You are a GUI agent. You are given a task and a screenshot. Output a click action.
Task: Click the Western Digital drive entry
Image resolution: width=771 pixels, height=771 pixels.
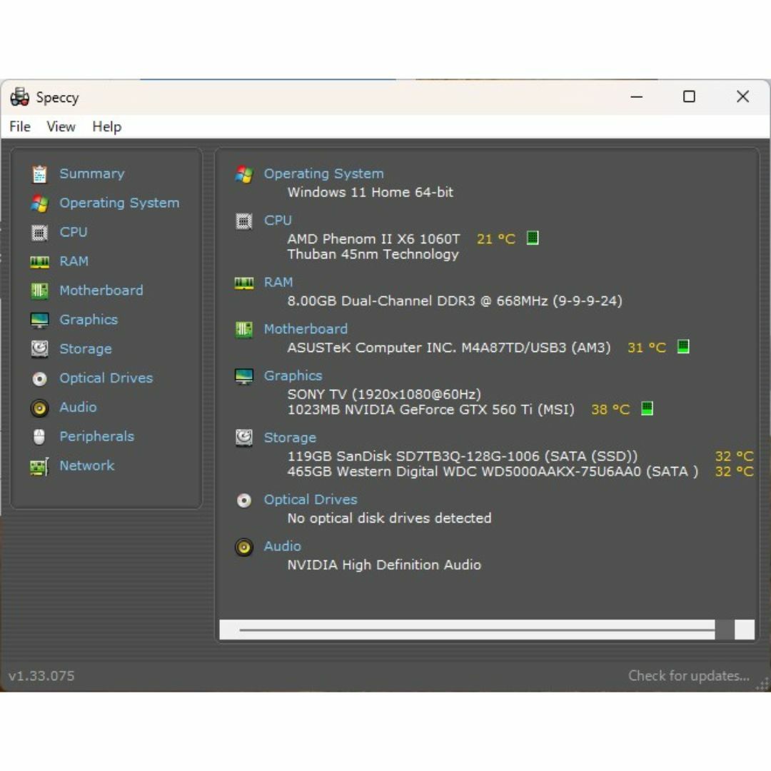pyautogui.click(x=493, y=472)
